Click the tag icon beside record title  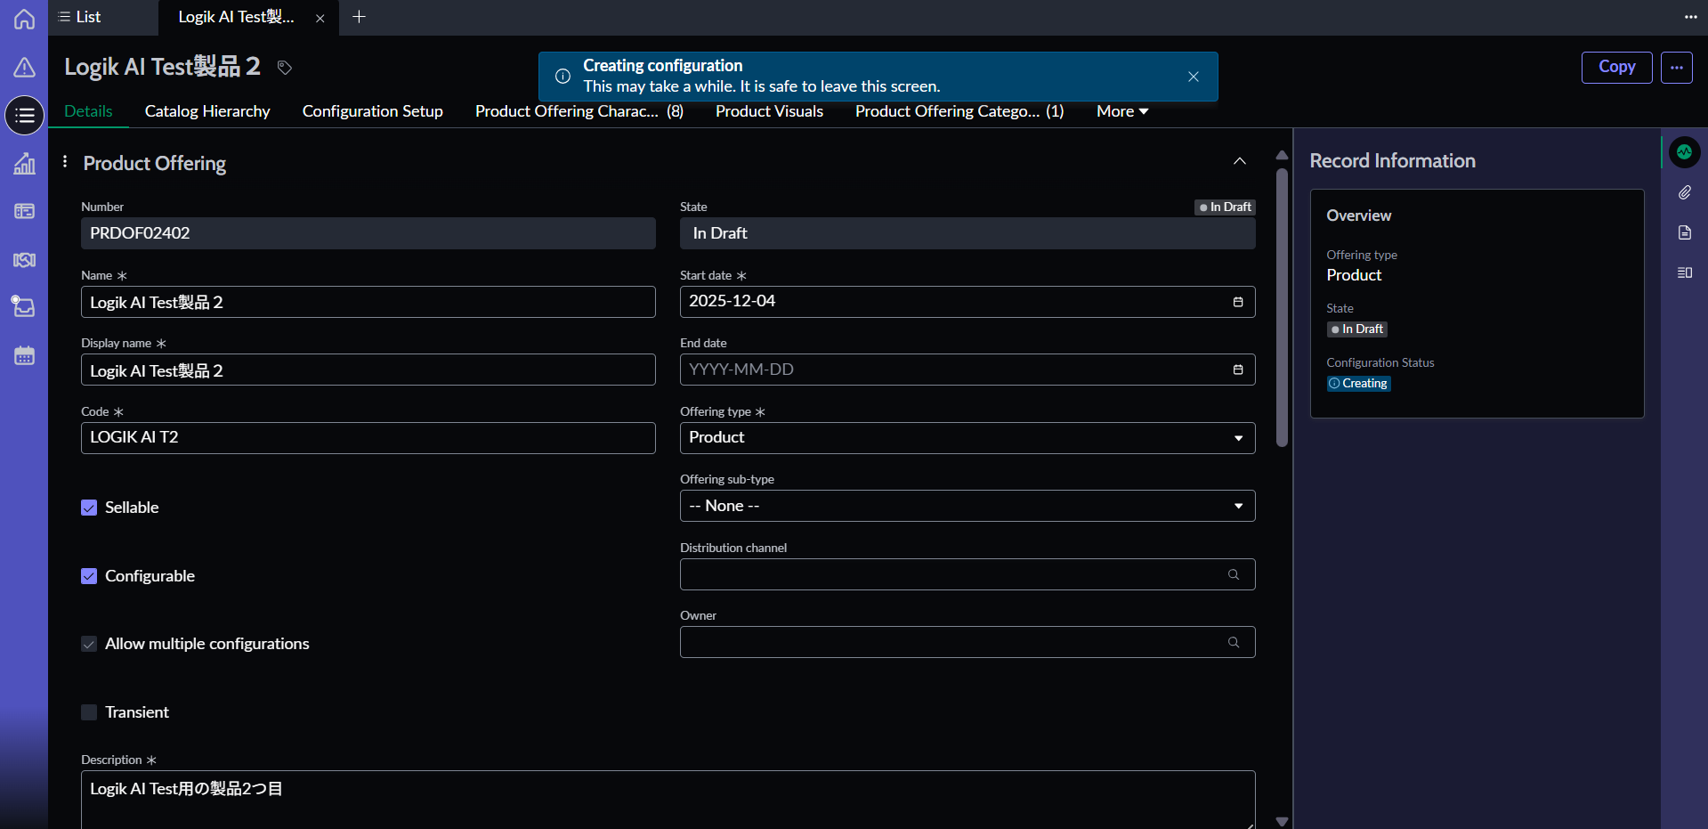(x=285, y=68)
